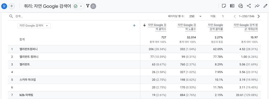Click the search magnifier icon
Viewport: 269px width, 99px height.
click(11, 16)
